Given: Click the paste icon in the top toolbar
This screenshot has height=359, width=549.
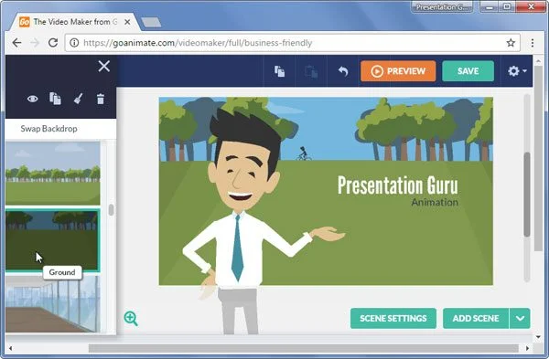Looking at the screenshot, I should [311, 71].
